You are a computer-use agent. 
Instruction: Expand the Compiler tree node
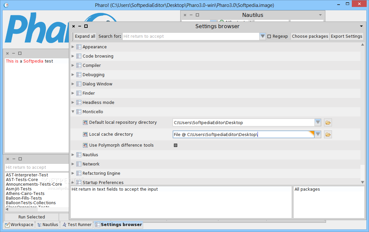[73, 65]
